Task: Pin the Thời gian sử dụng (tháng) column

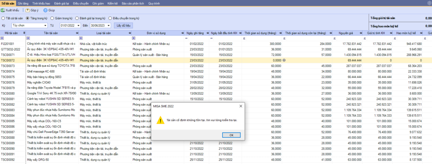Action: point(280,33)
